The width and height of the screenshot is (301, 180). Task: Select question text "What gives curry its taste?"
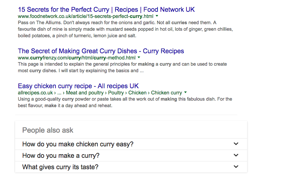tap(60, 167)
